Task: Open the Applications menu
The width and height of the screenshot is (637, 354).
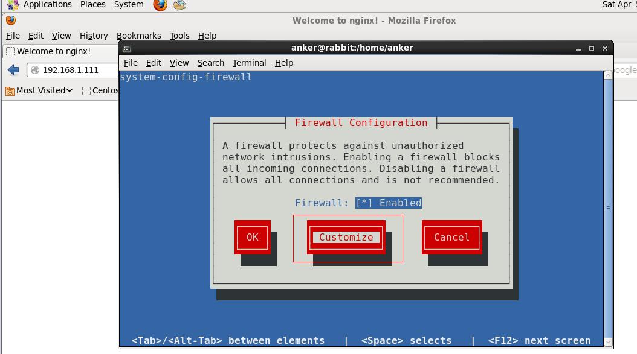Action: [48, 5]
